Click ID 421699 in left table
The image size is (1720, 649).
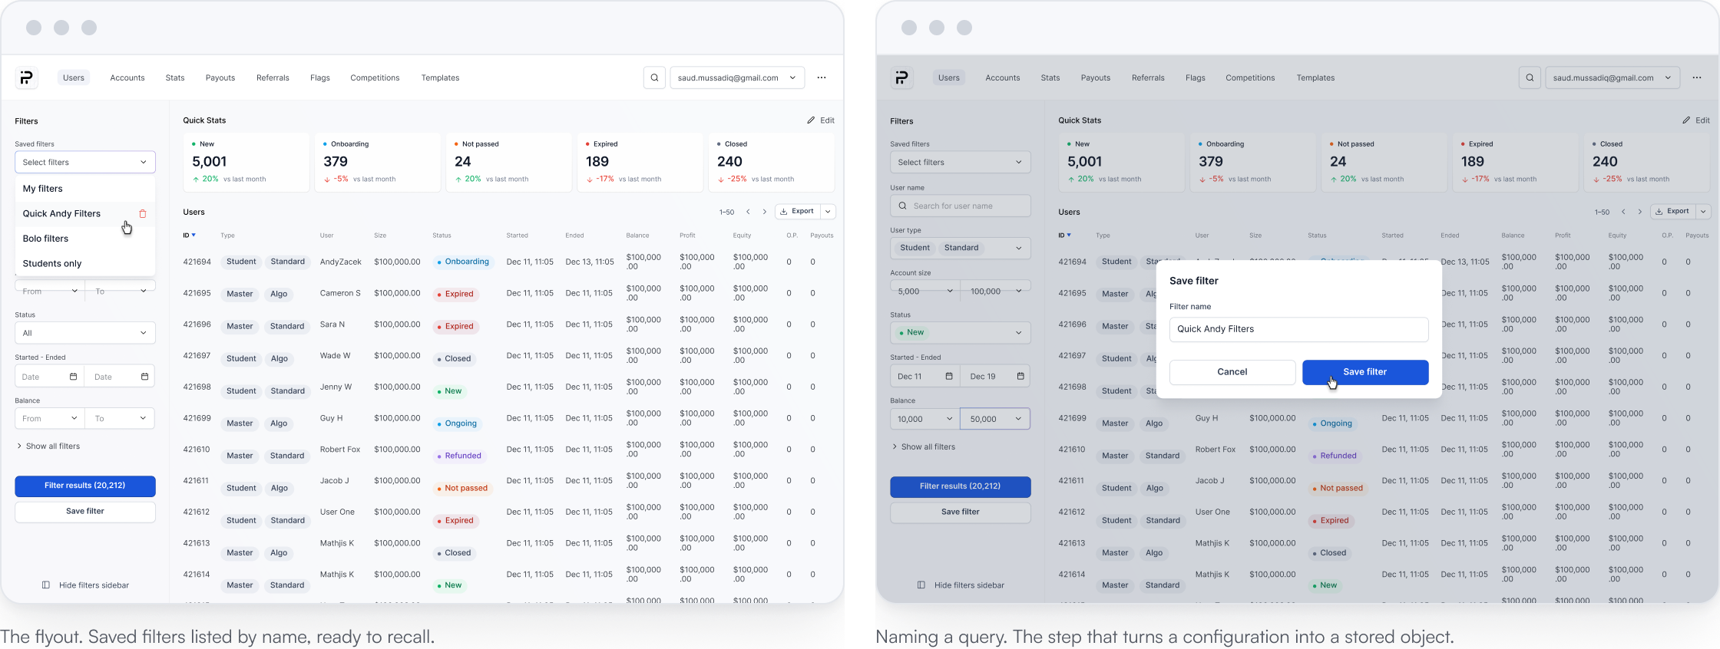click(x=197, y=419)
